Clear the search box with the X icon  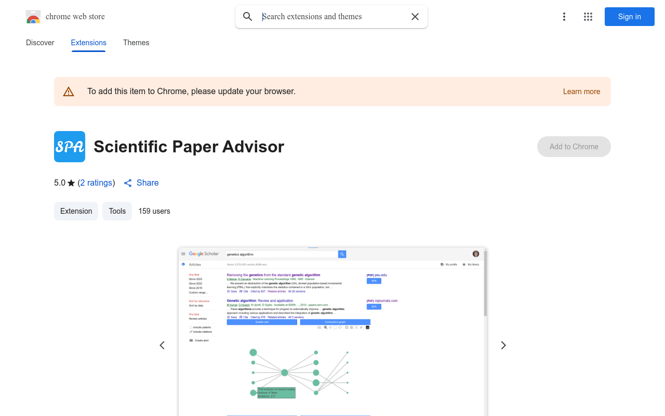coord(415,17)
